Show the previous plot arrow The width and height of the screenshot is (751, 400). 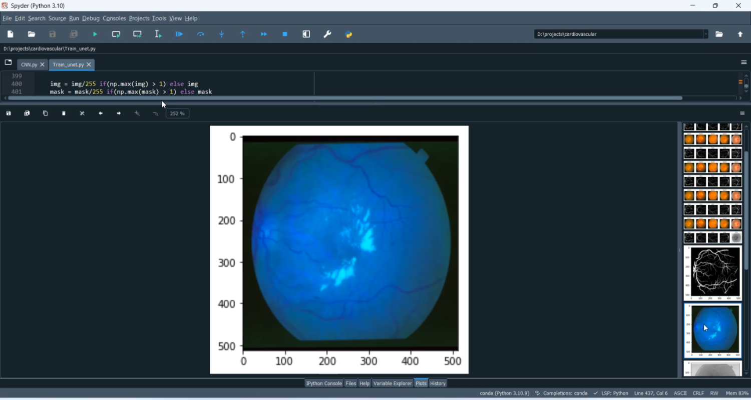pyautogui.click(x=101, y=114)
